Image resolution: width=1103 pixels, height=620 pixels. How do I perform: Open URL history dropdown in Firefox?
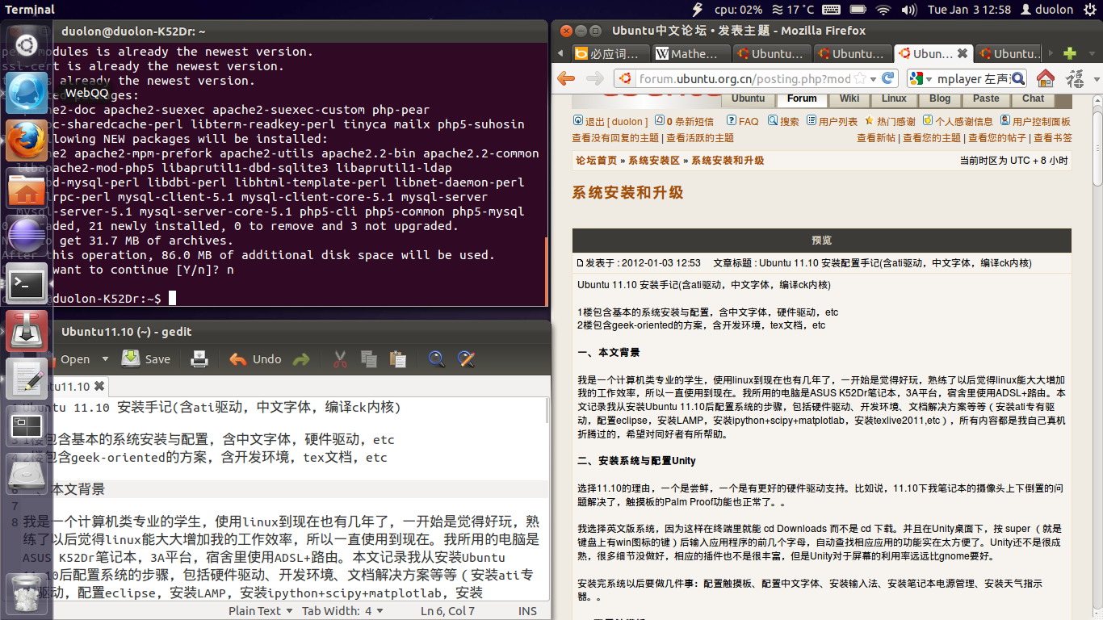[x=873, y=78]
